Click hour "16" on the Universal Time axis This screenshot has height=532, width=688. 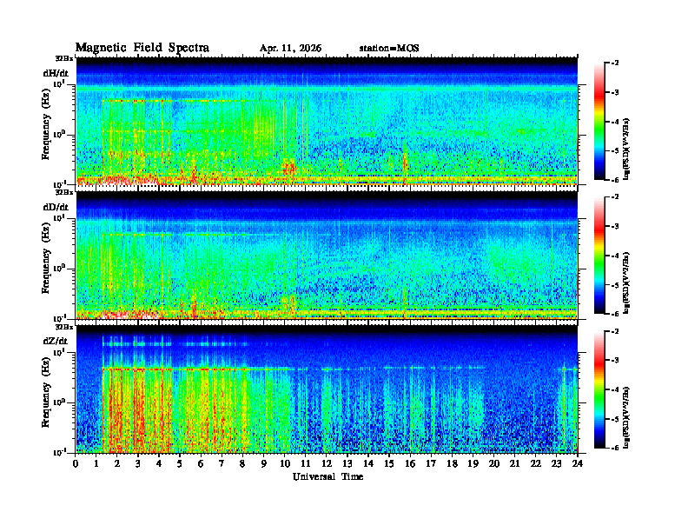point(410,464)
